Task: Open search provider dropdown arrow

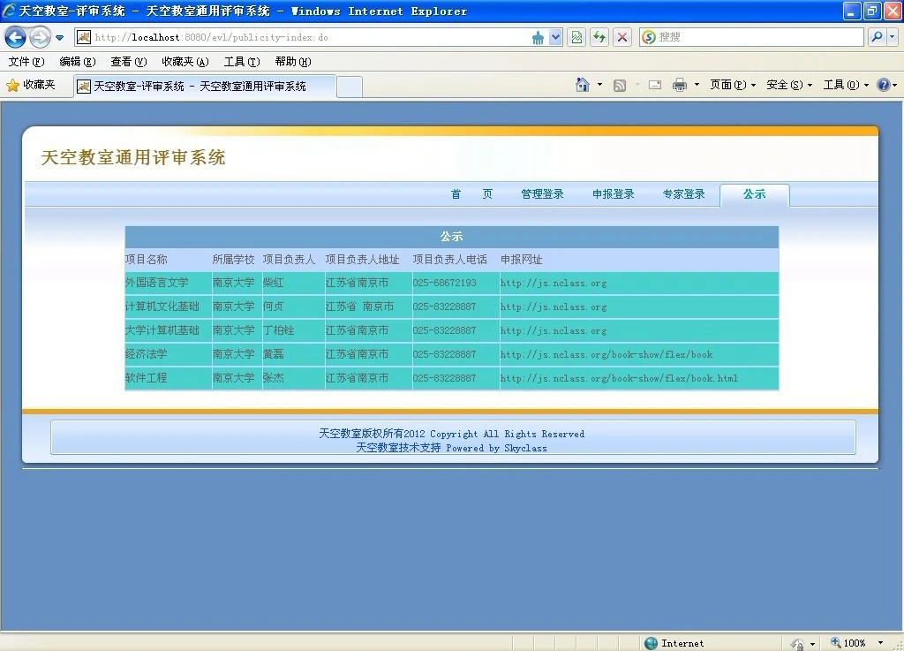Action: tap(893, 37)
